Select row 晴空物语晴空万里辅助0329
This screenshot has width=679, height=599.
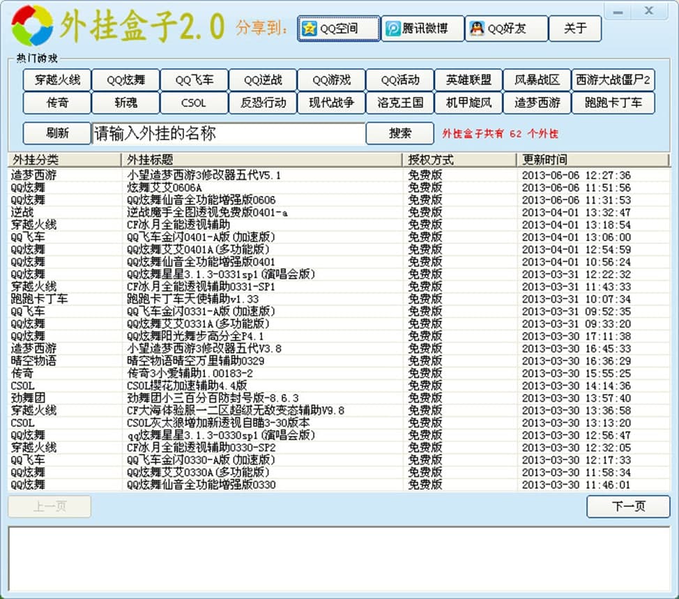pos(339,361)
